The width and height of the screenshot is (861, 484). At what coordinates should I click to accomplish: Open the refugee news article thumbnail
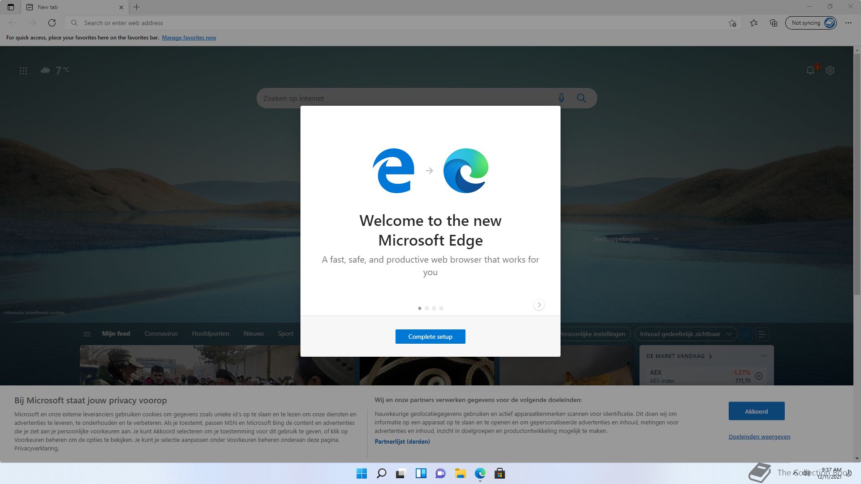pos(217,365)
